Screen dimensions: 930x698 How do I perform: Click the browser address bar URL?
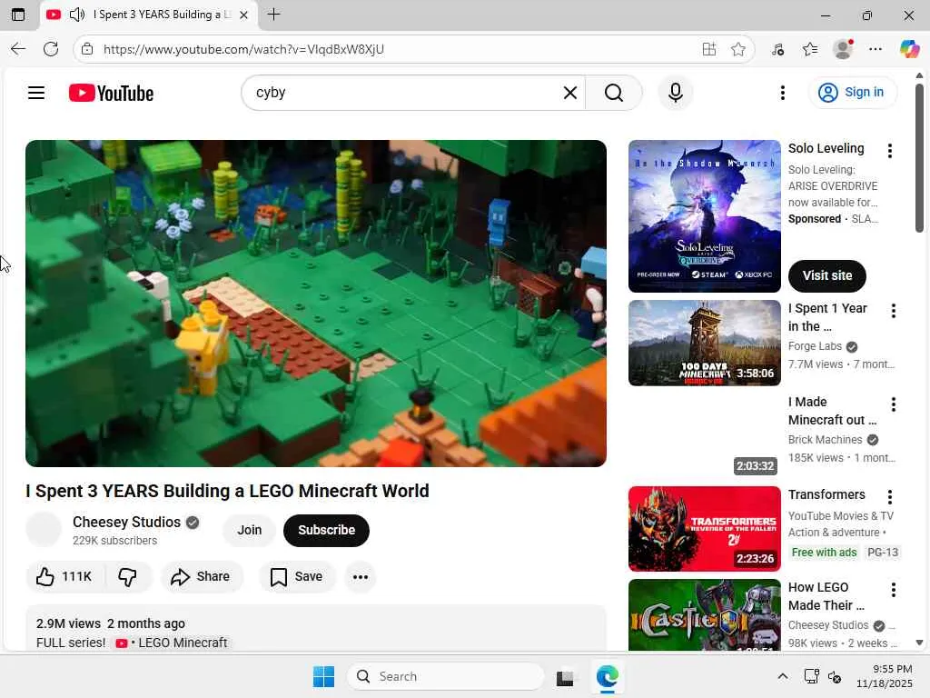tap(243, 49)
